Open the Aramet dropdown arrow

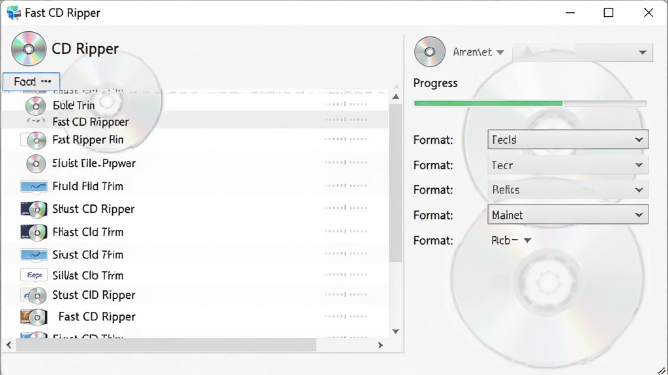500,52
